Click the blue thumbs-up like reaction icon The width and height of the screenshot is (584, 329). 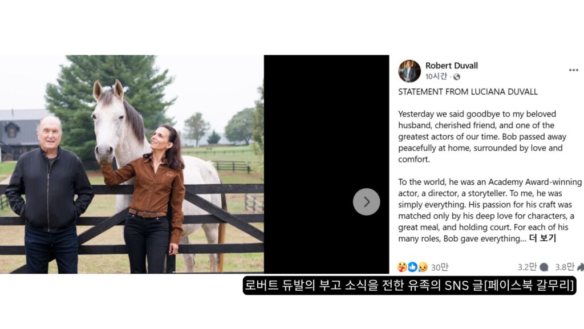click(x=412, y=267)
